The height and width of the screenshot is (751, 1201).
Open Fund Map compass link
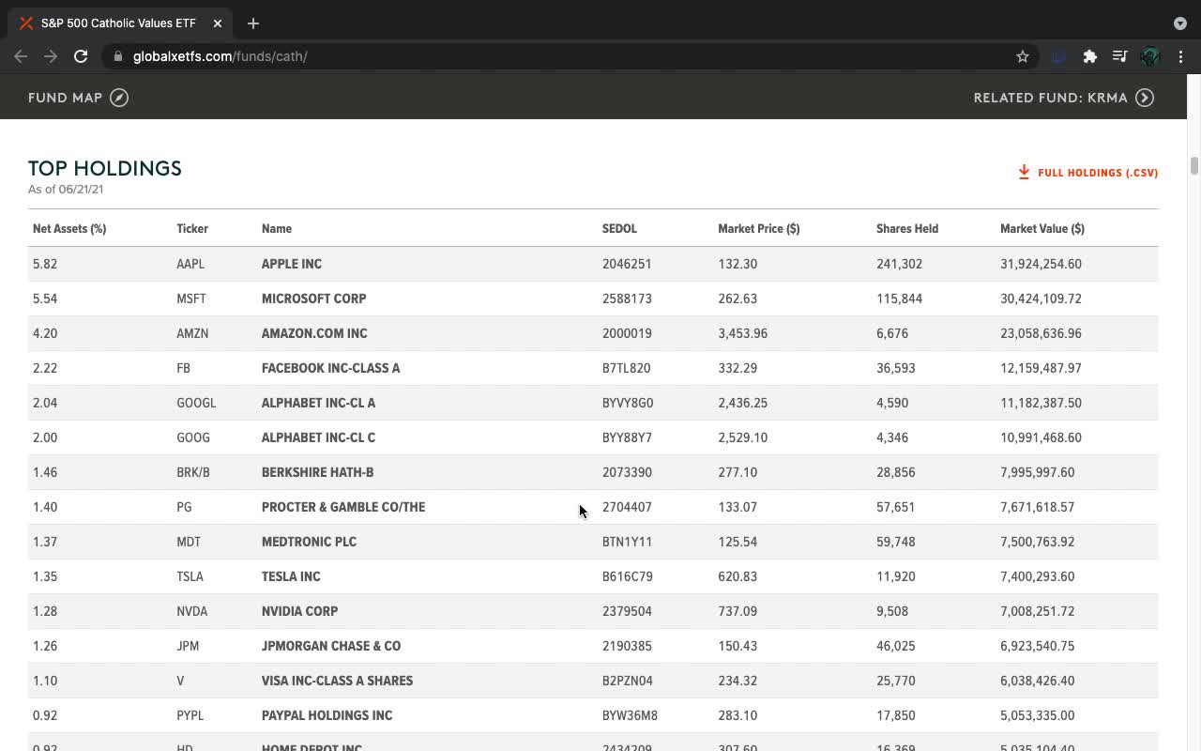[x=78, y=98]
